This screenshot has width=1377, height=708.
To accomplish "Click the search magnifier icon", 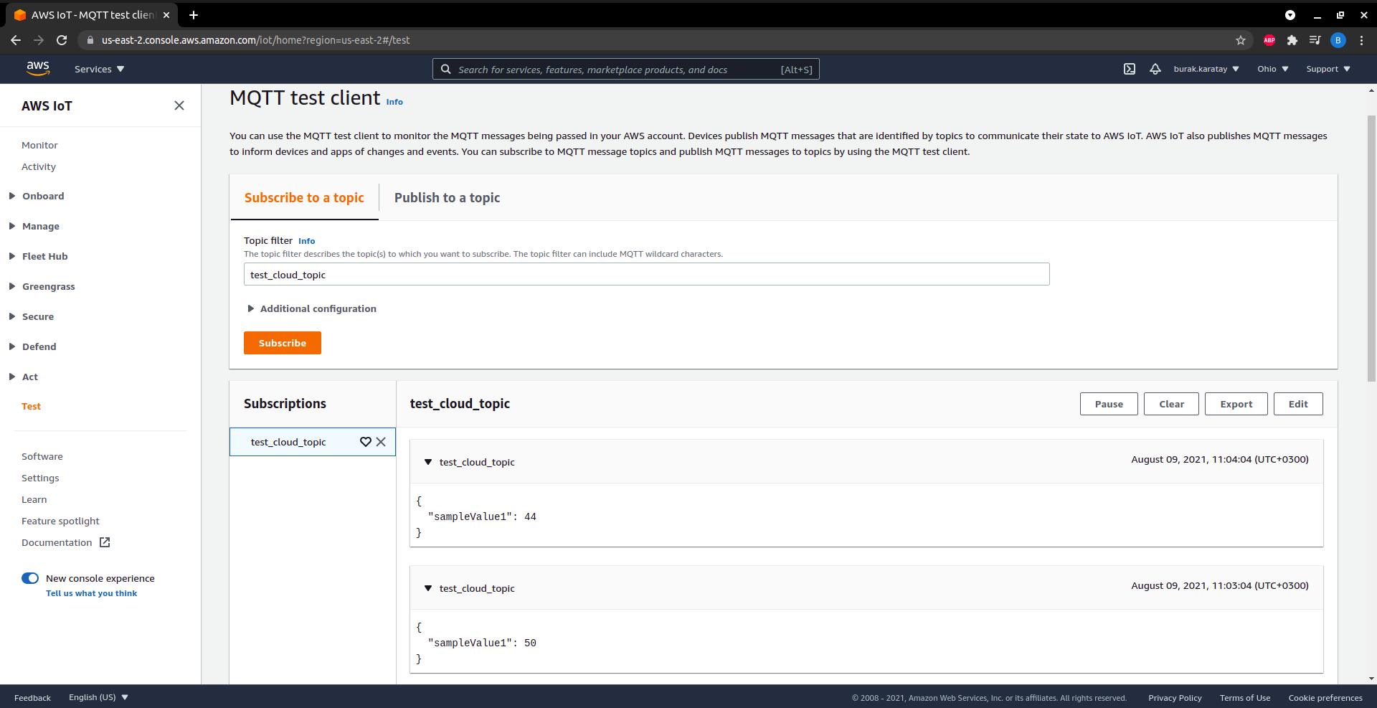I will tap(446, 69).
